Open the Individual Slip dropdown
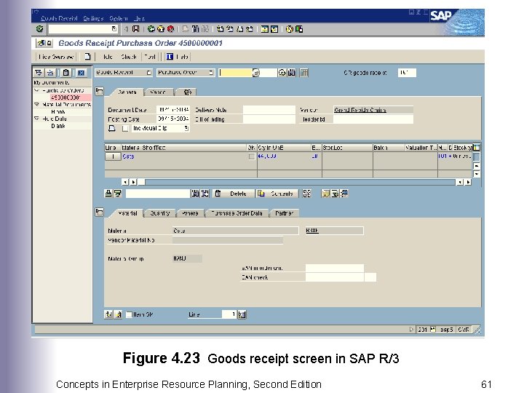Viewport: 524px width, 393px height. [x=186, y=128]
